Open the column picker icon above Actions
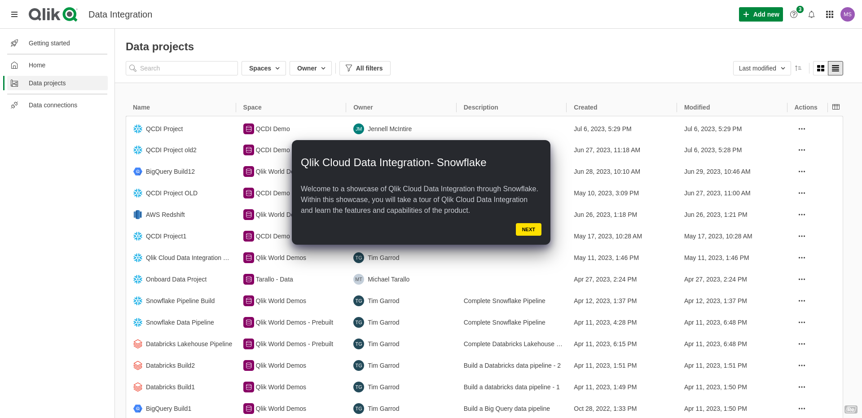 point(836,107)
